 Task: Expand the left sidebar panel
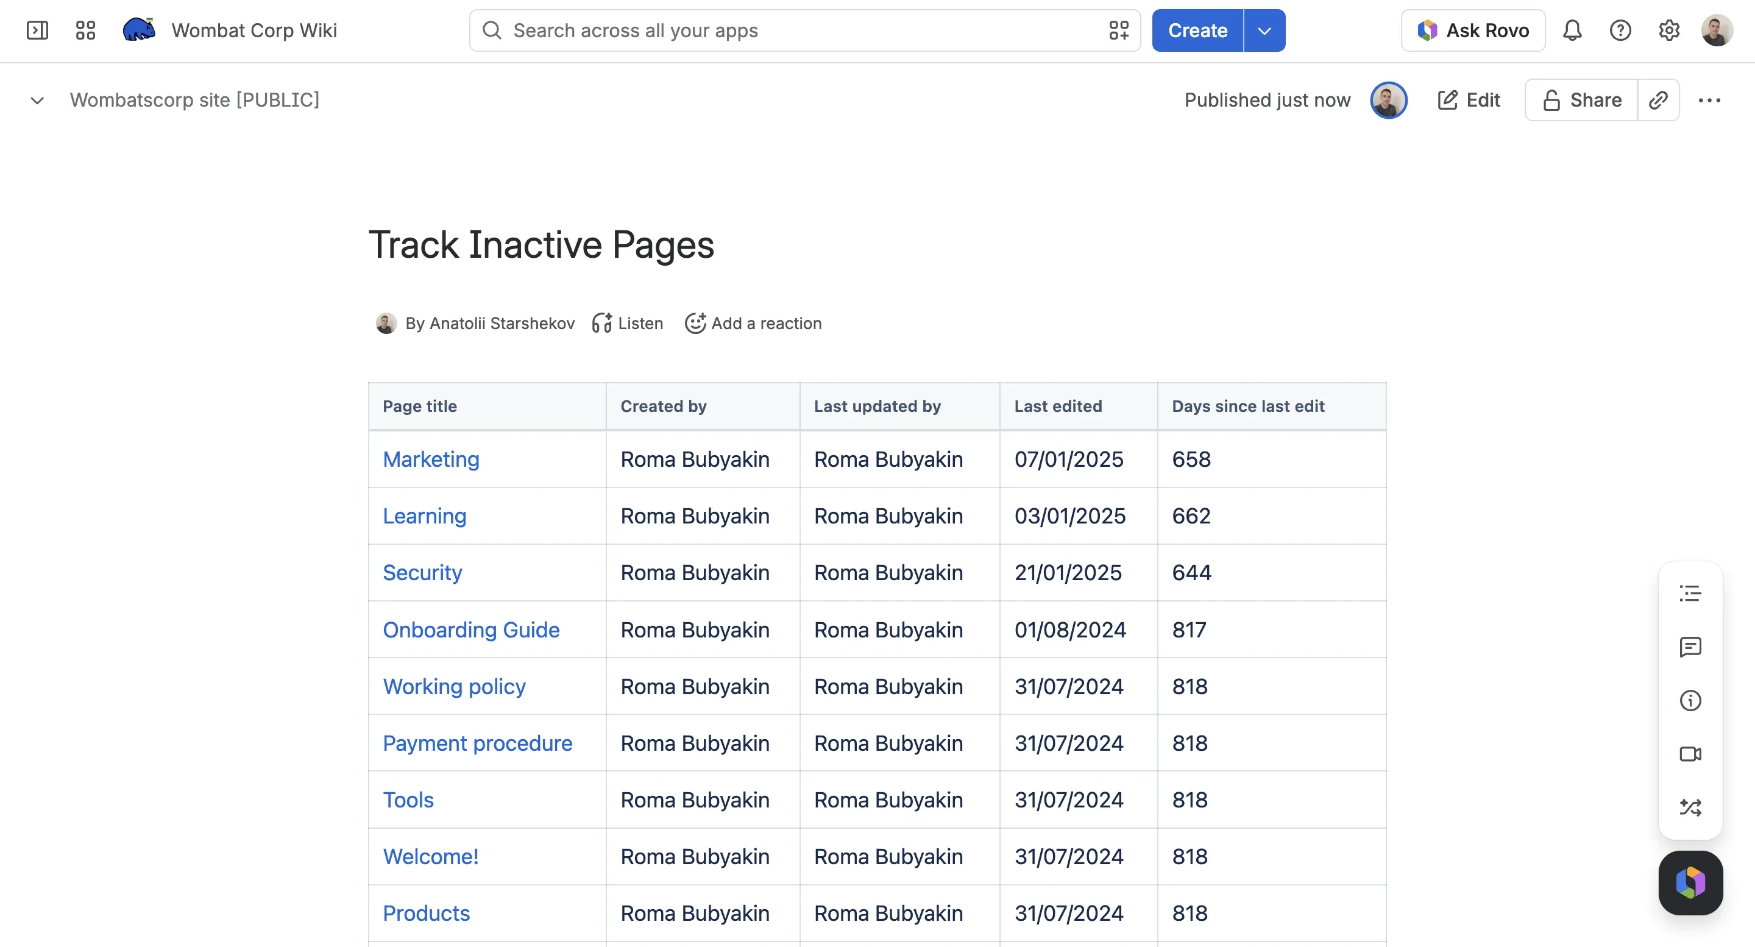pyautogui.click(x=37, y=30)
